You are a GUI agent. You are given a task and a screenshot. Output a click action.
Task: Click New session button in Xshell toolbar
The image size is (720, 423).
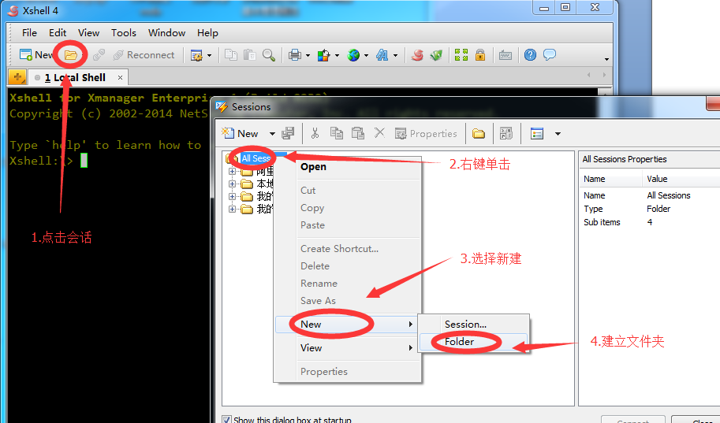pyautogui.click(x=35, y=55)
